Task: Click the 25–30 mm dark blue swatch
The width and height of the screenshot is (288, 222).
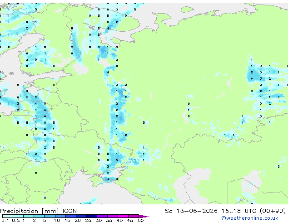Action: (91, 216)
